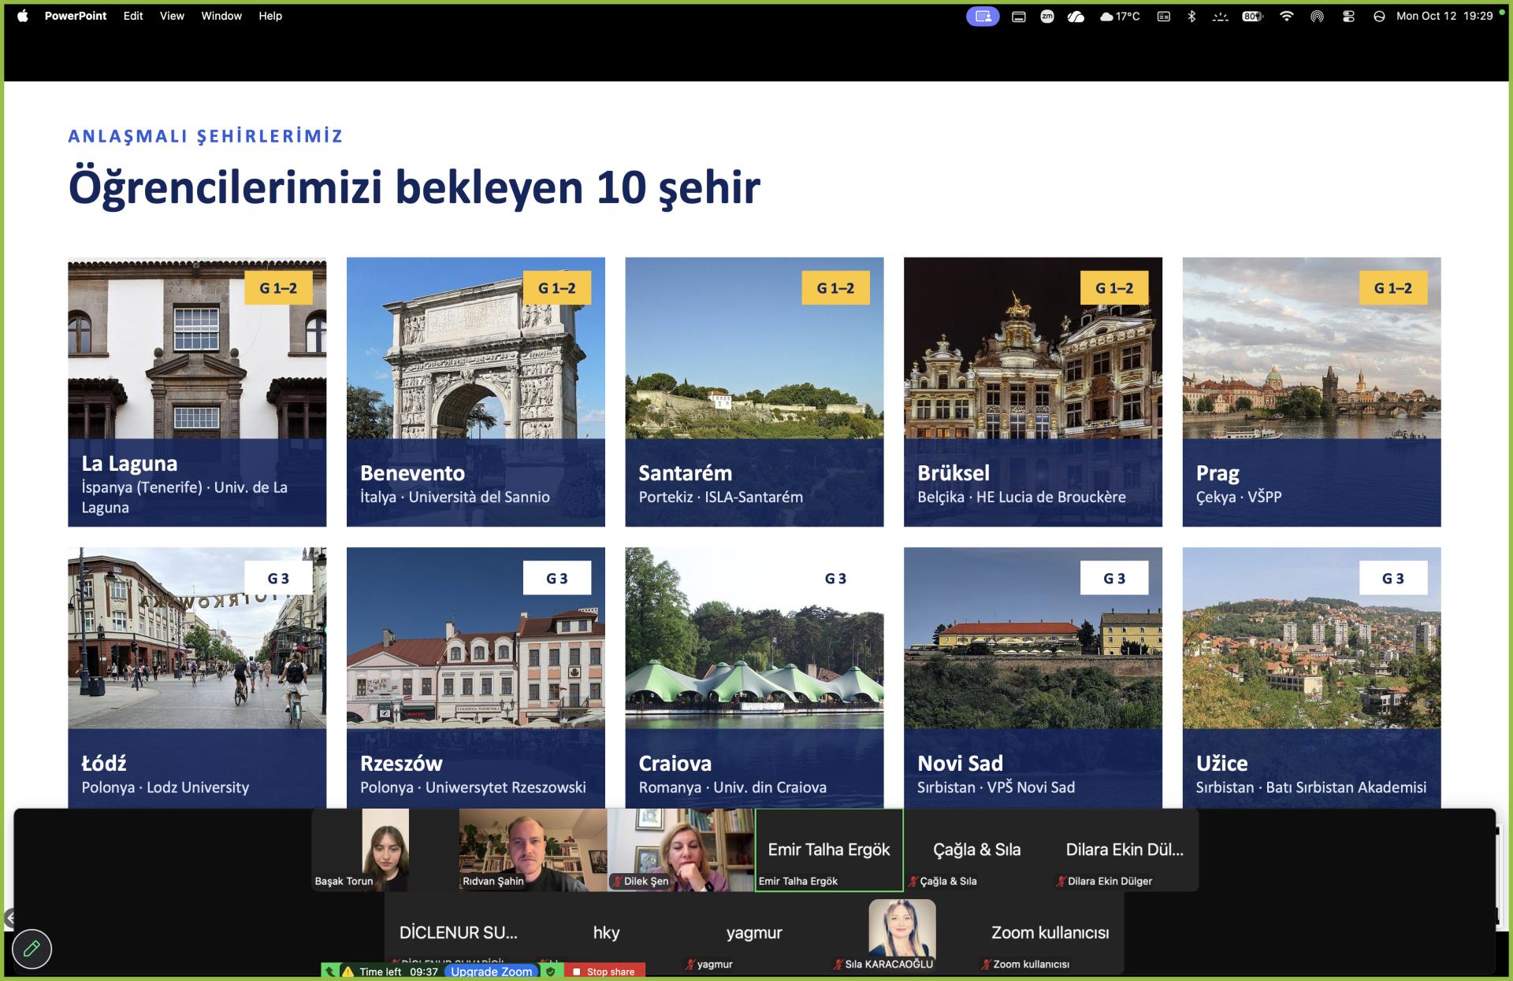The image size is (1513, 981).
Task: Click the battery status indicator
Action: (1252, 16)
